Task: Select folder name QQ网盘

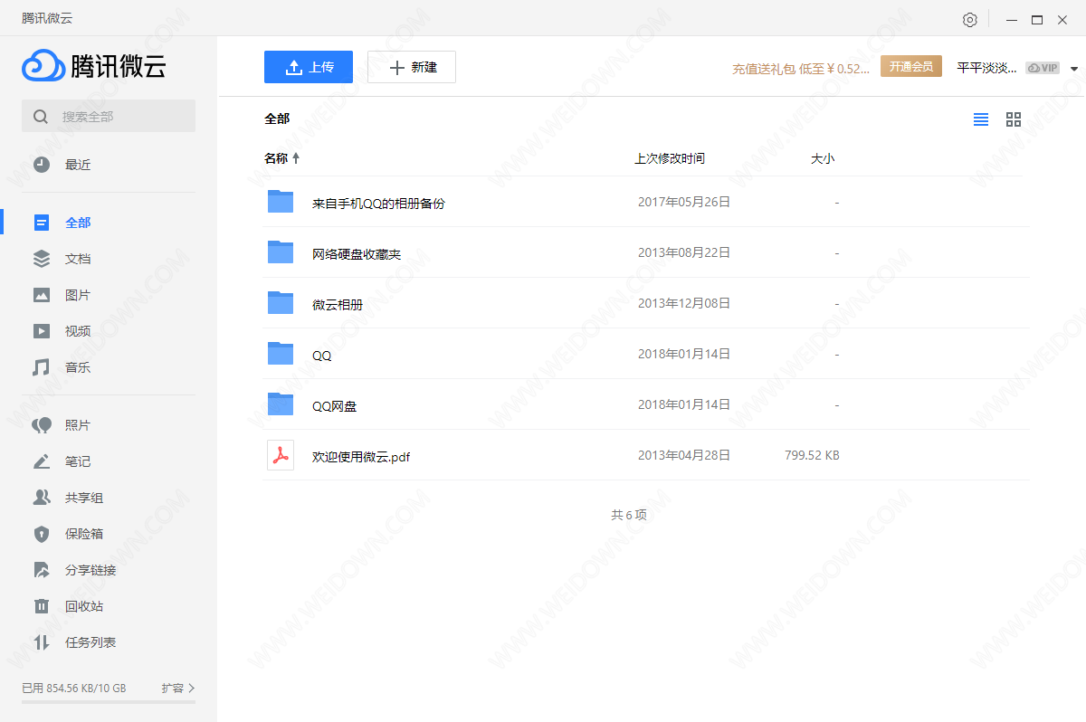Action: tap(335, 406)
